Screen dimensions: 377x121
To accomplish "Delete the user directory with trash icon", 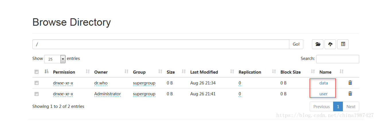I will pos(350,93).
